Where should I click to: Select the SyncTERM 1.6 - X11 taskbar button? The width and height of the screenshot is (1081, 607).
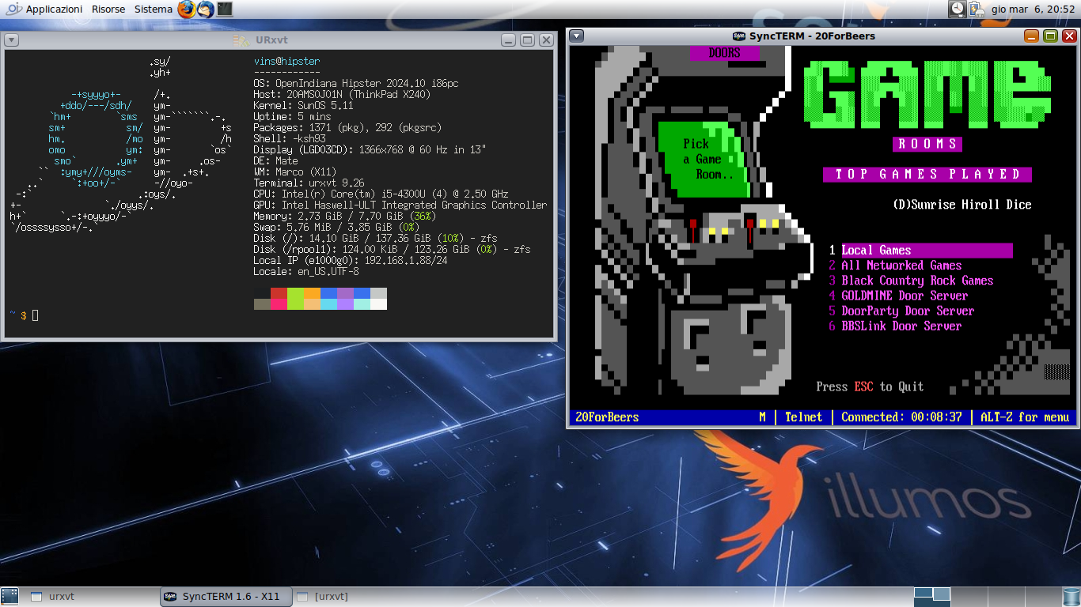pos(226,597)
